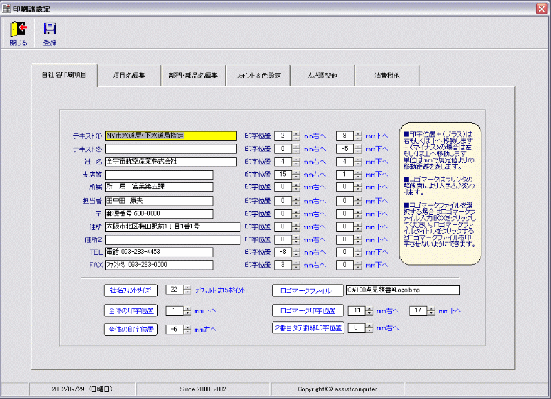
Task: Click the 印刷諸設定 title bar app icon
Action: (6, 8)
